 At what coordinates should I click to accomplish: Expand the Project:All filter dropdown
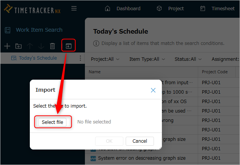click(x=105, y=59)
